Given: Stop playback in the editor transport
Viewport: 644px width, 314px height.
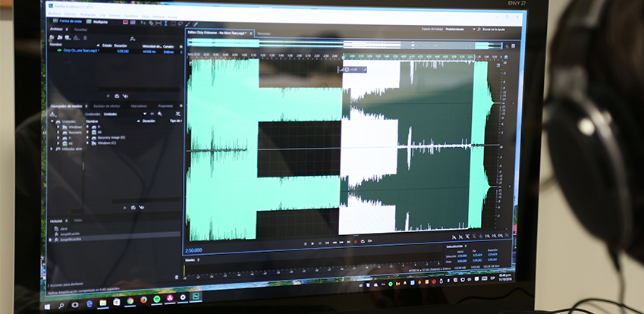Looking at the screenshot, I should click(x=306, y=243).
